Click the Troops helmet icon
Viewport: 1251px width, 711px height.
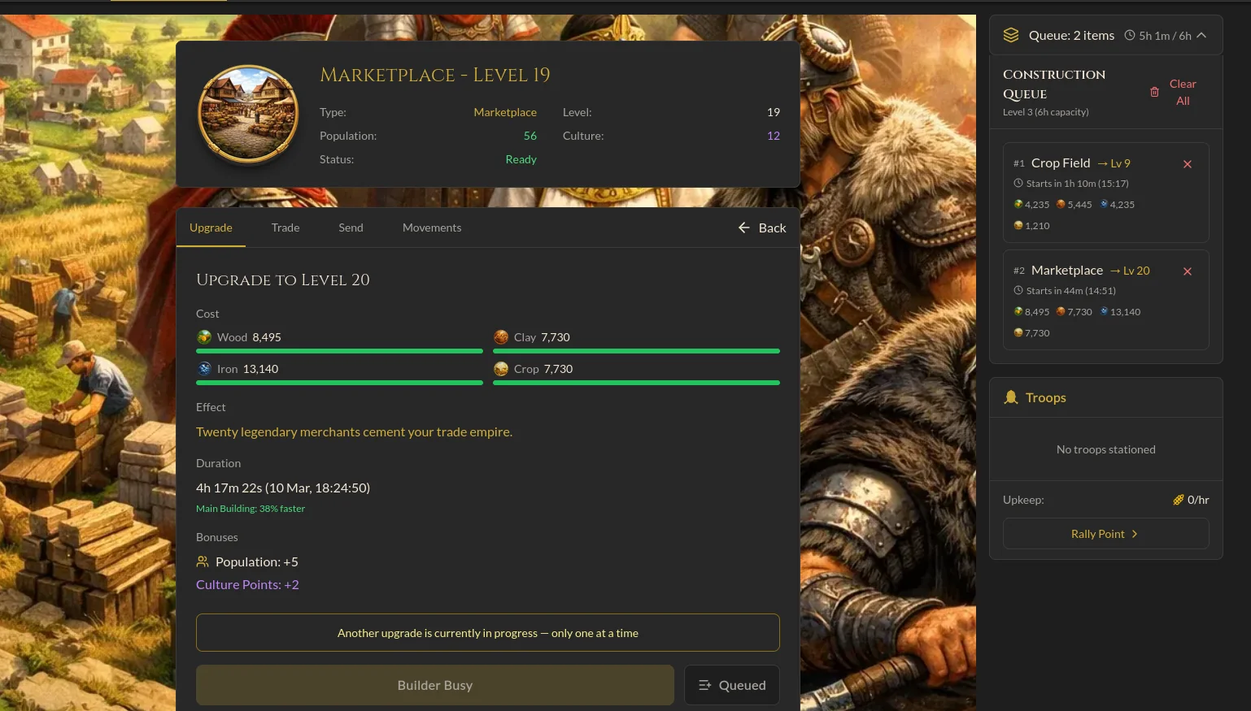tap(1011, 397)
